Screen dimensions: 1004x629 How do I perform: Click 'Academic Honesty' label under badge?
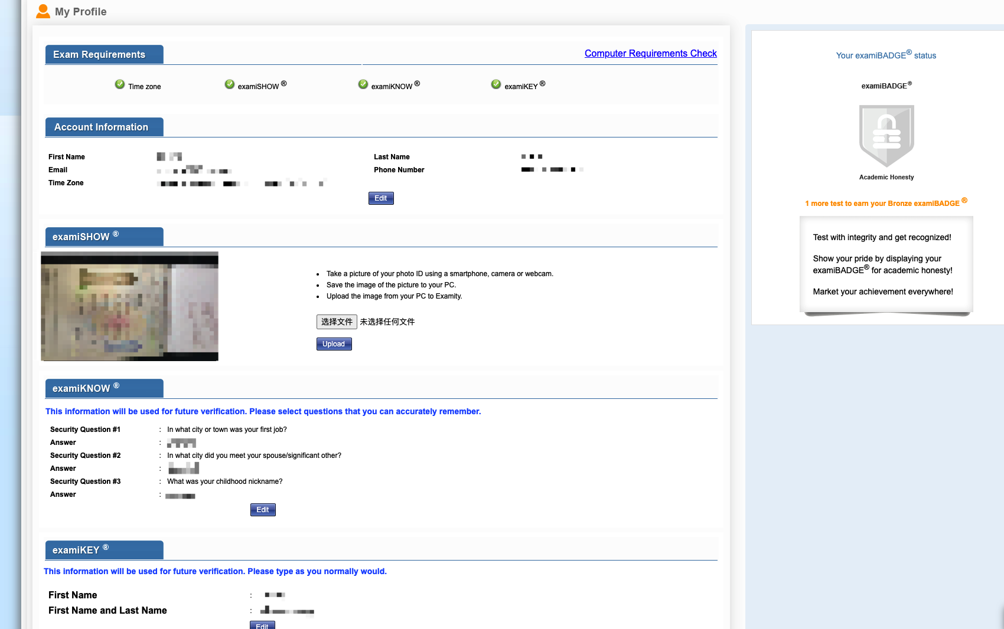(x=886, y=177)
